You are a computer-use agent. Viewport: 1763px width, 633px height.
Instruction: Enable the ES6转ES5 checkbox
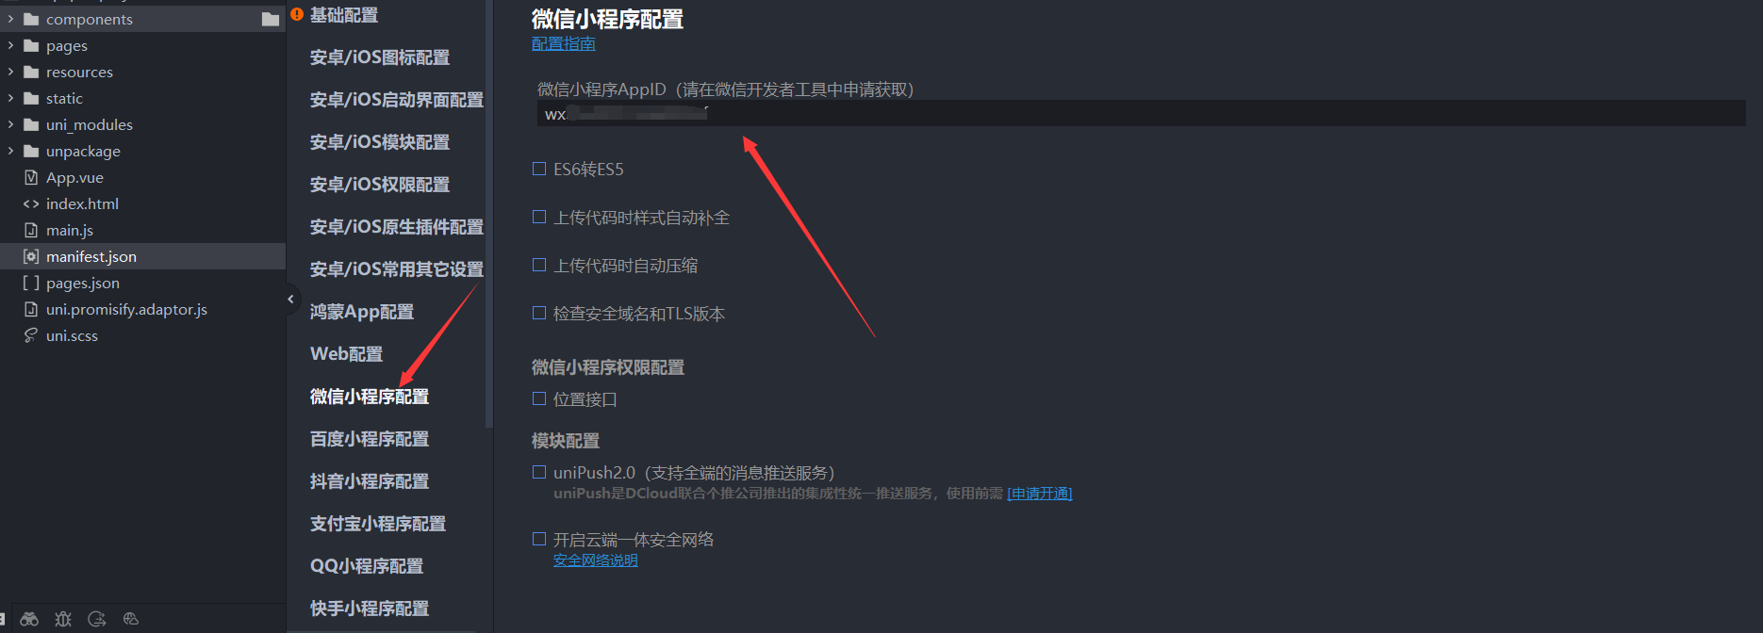pyautogui.click(x=539, y=169)
